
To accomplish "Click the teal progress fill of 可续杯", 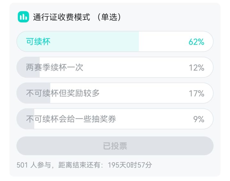I will click(96, 41).
